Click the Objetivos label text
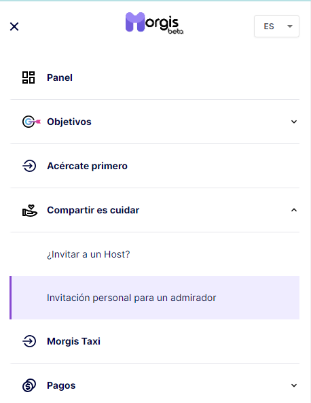This screenshot has width=311, height=403. pos(69,122)
